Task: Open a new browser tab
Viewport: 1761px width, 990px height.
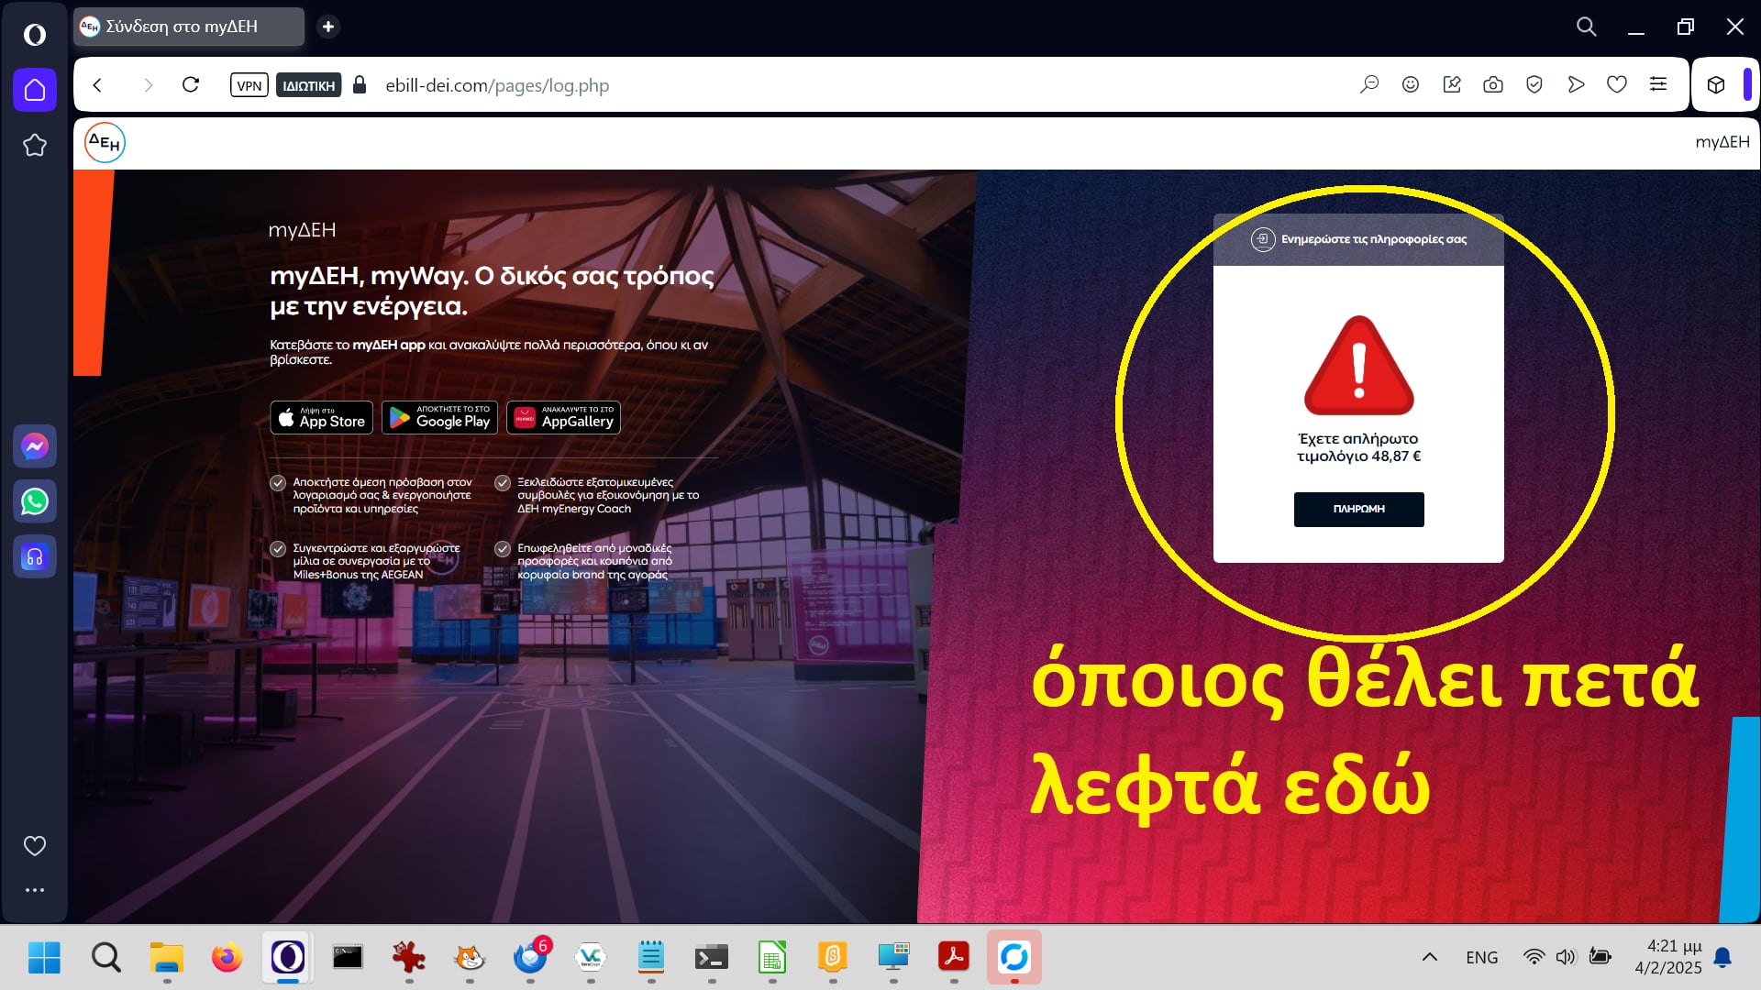Action: [328, 27]
